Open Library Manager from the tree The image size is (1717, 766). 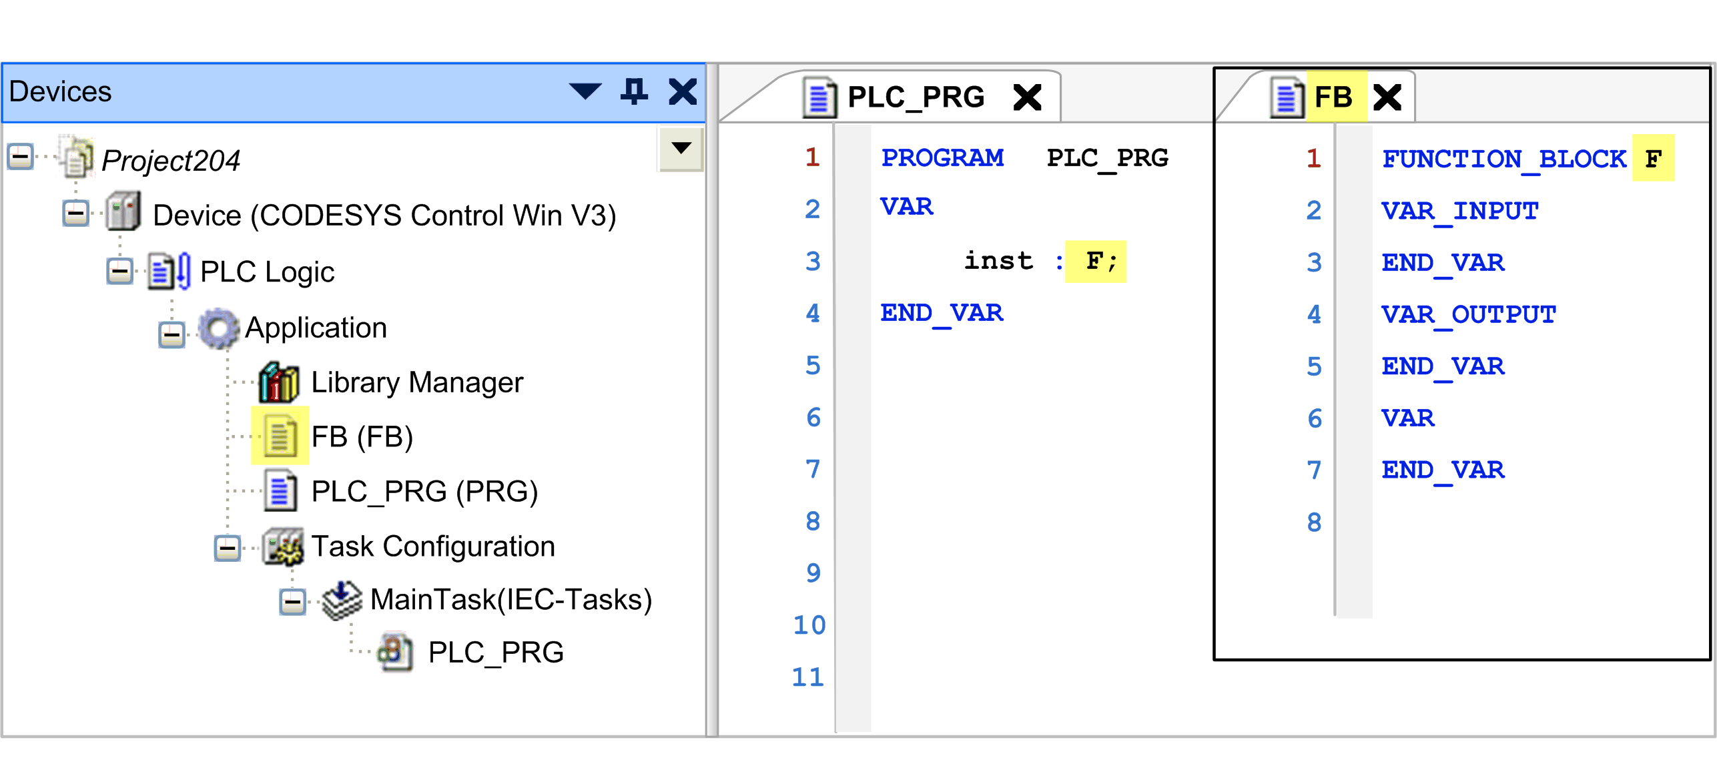pyautogui.click(x=417, y=382)
